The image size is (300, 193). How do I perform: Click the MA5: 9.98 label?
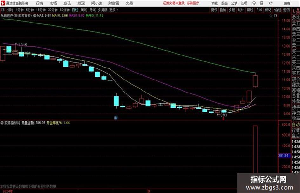pyautogui.click(x=44, y=16)
